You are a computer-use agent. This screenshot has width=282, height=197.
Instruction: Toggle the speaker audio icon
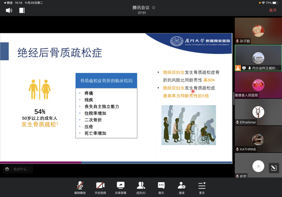point(9,10)
